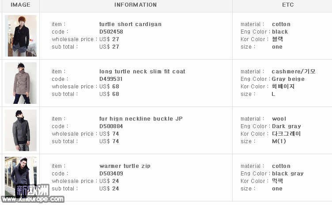
Task: Select item name warmer turtle zip
Action: pyautogui.click(x=125, y=166)
